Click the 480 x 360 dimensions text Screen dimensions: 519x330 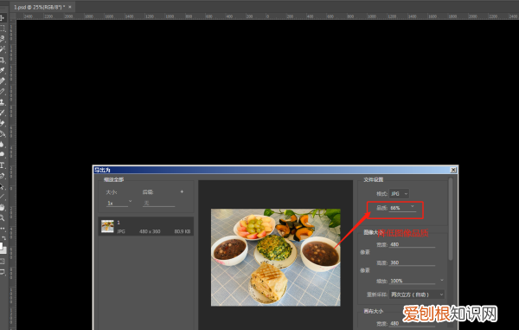coord(150,231)
